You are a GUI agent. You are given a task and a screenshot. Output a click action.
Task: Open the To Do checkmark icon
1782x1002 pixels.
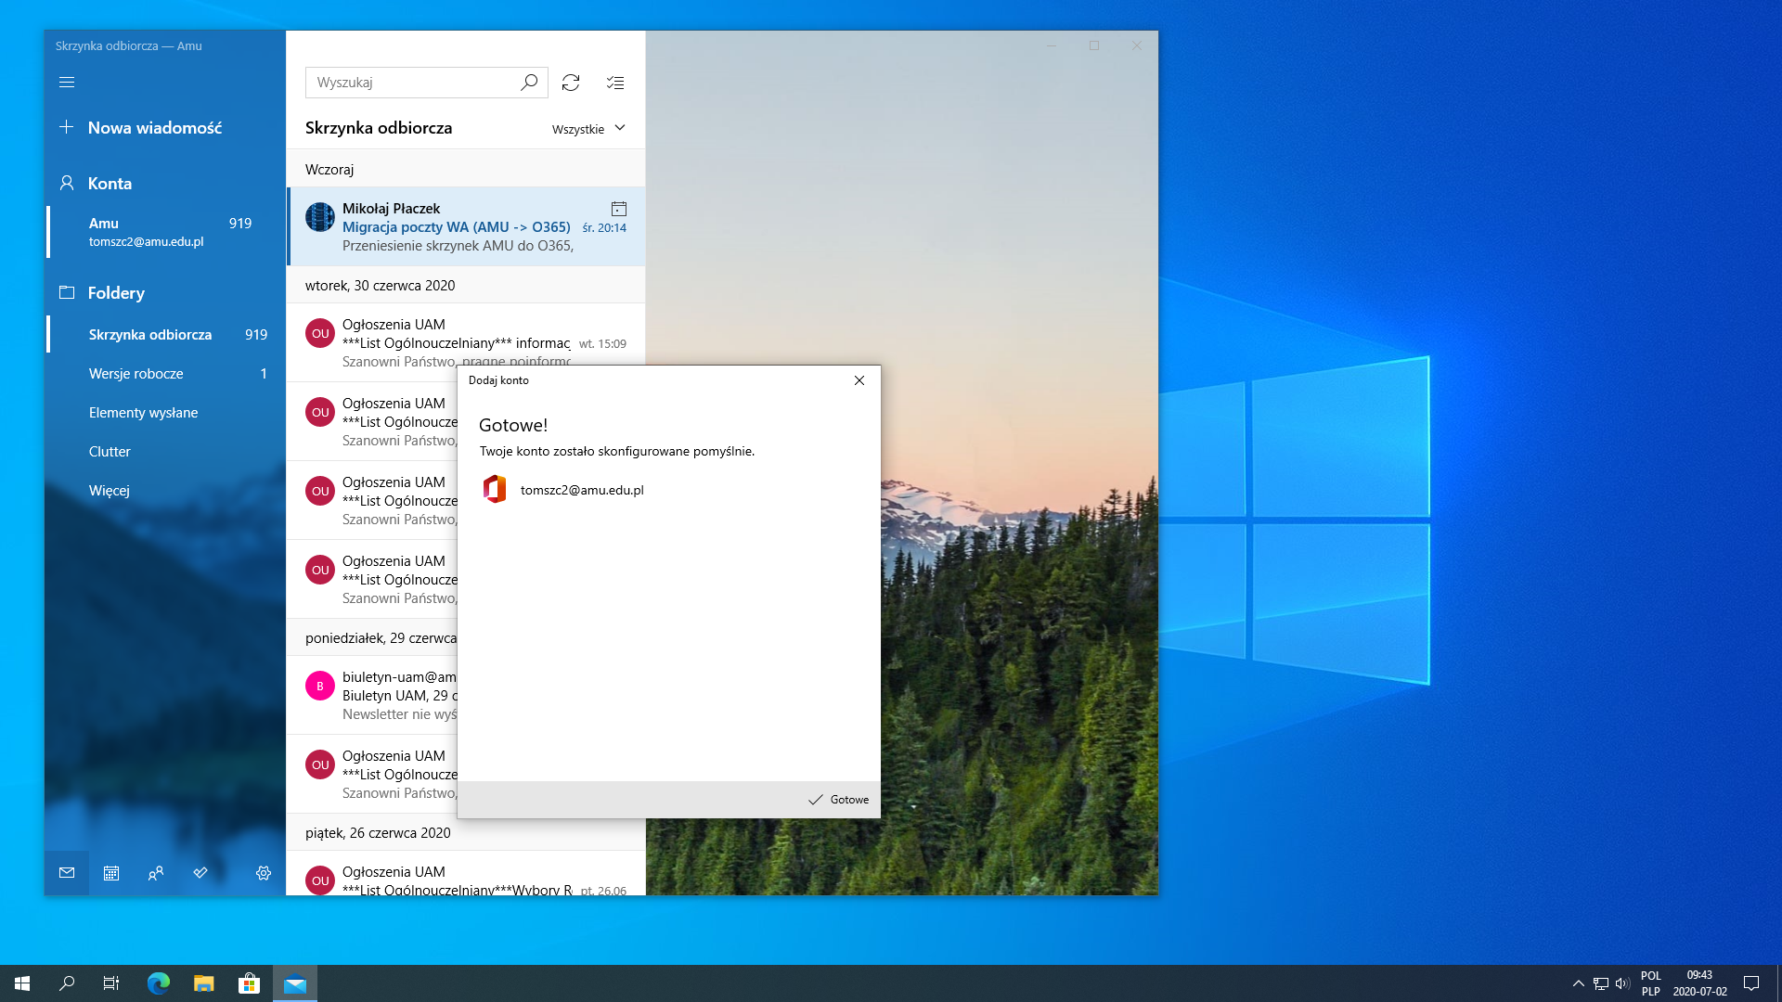(x=200, y=873)
